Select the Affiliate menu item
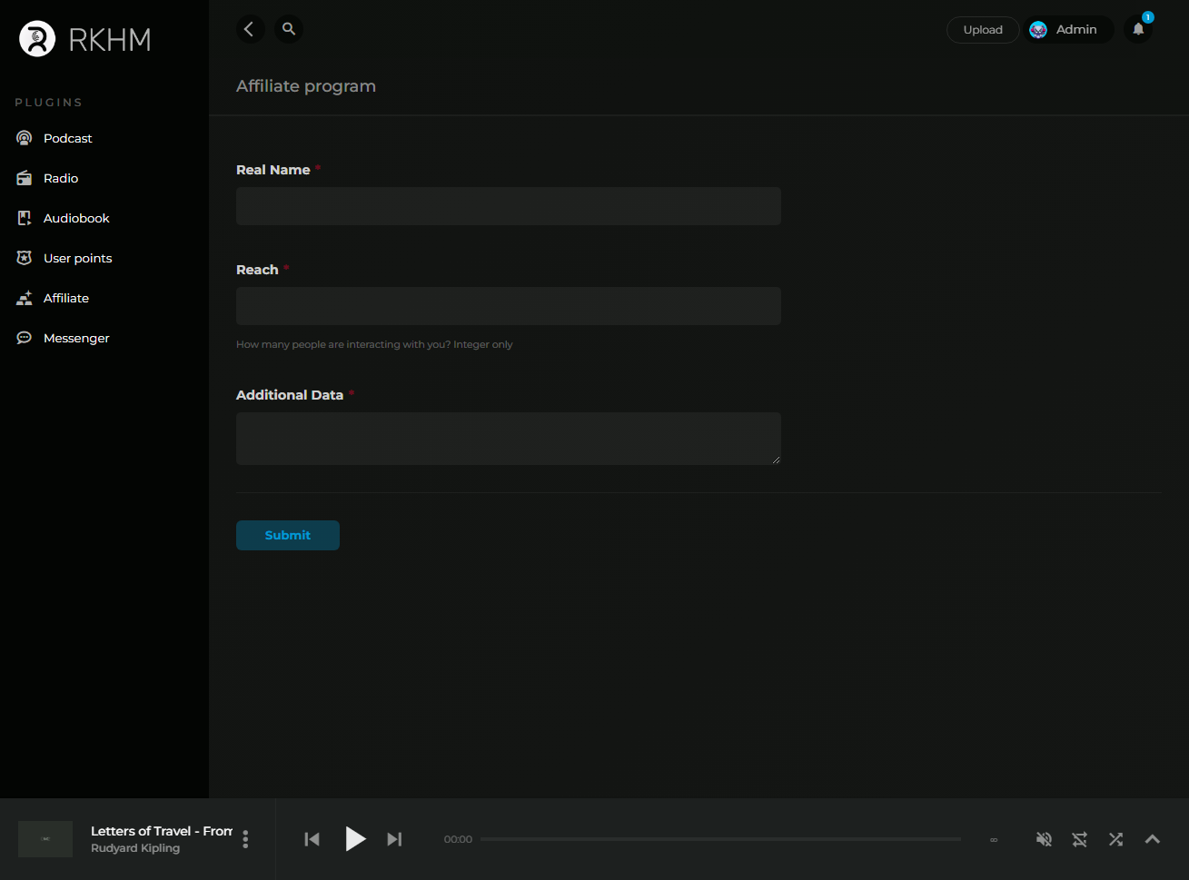 pyautogui.click(x=66, y=298)
